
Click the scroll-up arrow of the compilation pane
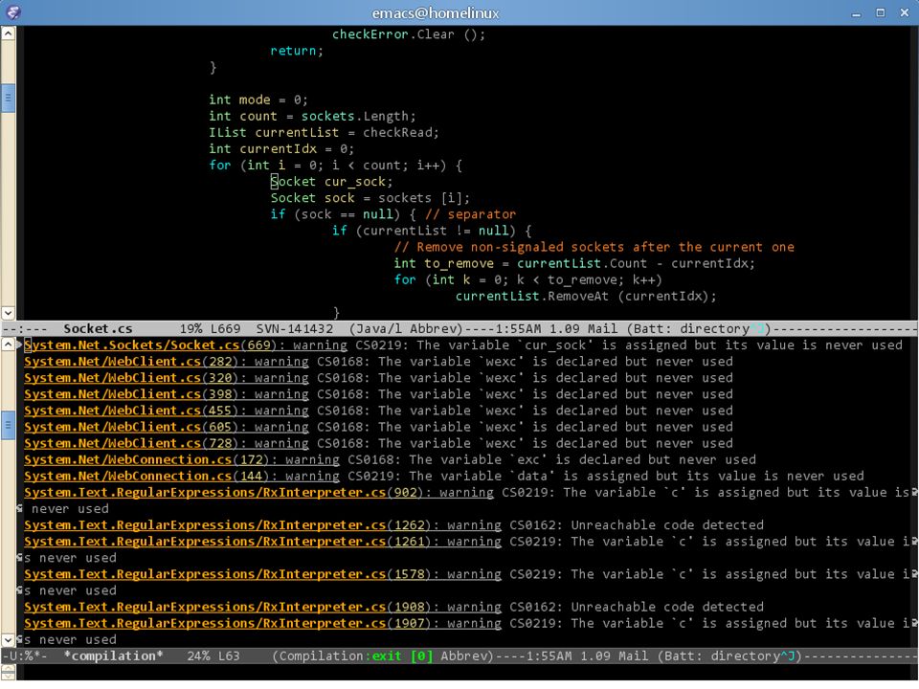[9, 344]
